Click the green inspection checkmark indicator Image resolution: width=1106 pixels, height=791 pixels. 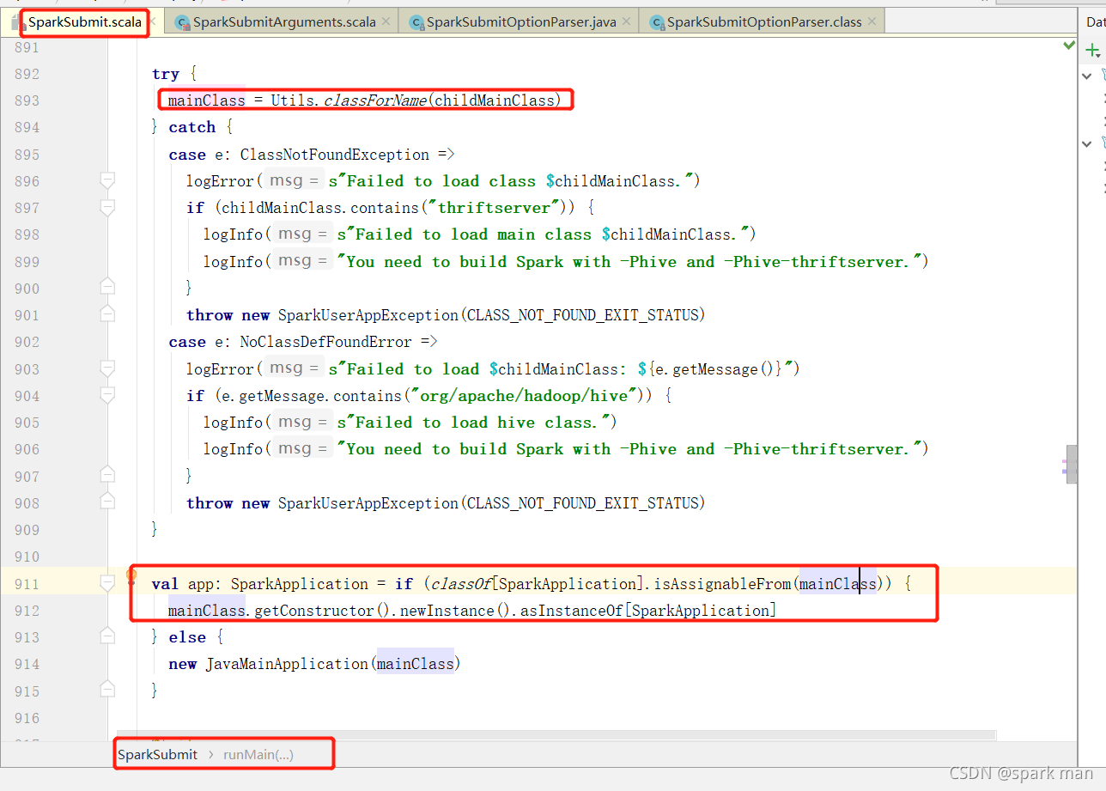(x=1069, y=45)
